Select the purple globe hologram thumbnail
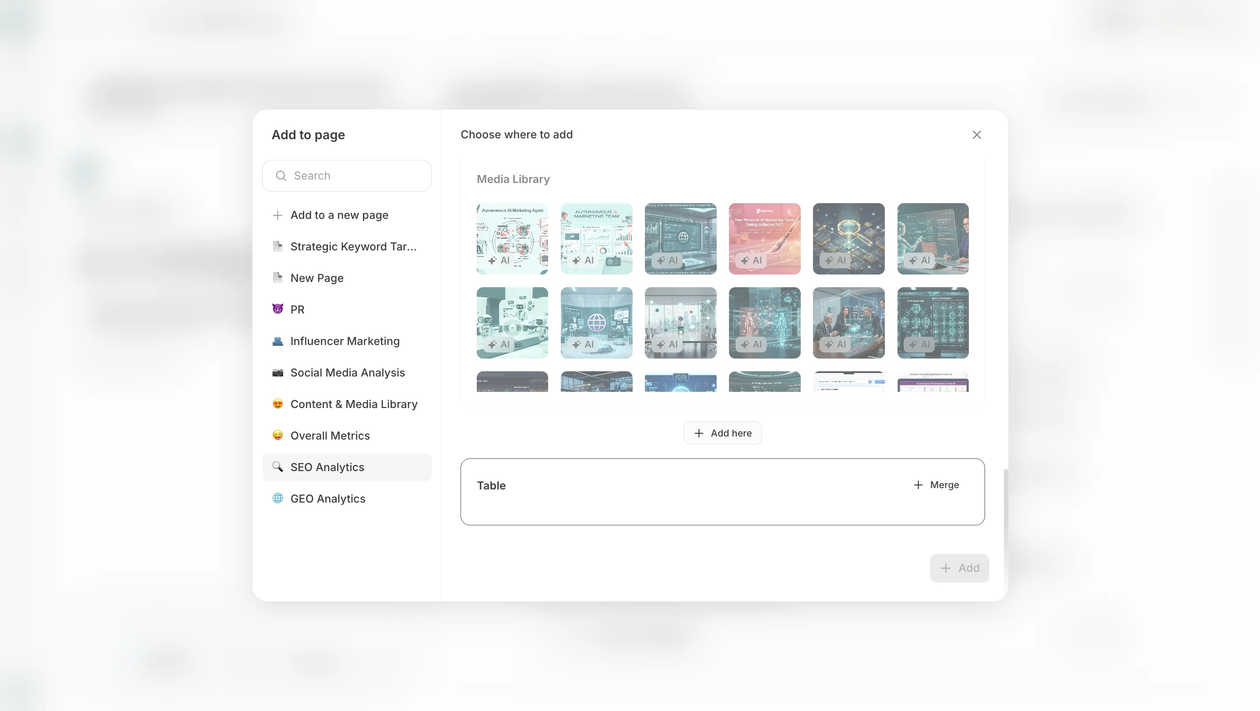This screenshot has width=1260, height=711. coord(596,323)
